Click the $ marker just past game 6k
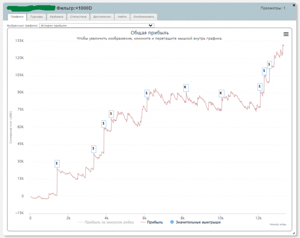 147,93
